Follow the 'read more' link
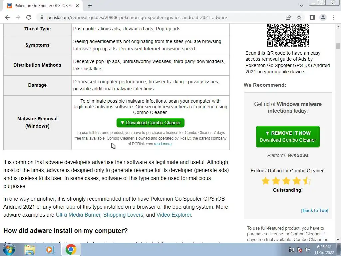 tap(163, 144)
